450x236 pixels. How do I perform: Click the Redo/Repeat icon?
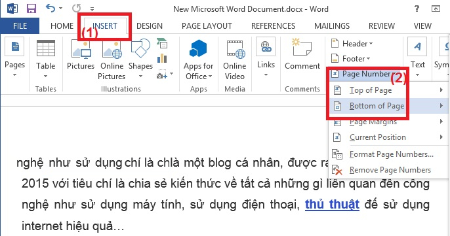click(76, 8)
